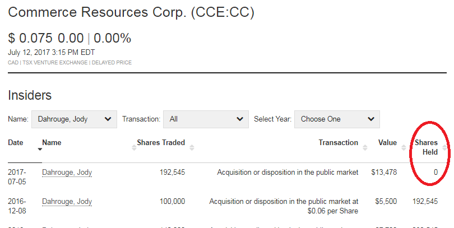This screenshot has height=228, width=454.
Task: Open Dahrouge, Jody link in 2016-12-08 row
Action: pos(67,202)
